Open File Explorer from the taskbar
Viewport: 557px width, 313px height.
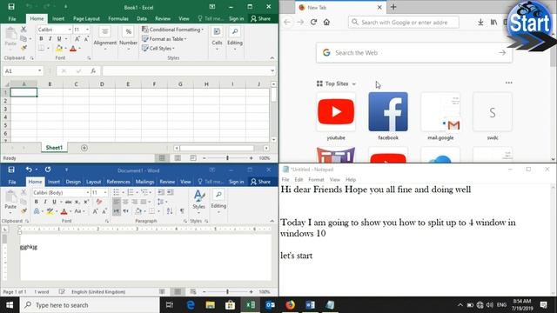211,305
